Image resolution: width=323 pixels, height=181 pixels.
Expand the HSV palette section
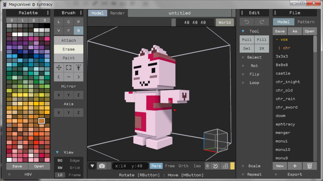(9, 174)
